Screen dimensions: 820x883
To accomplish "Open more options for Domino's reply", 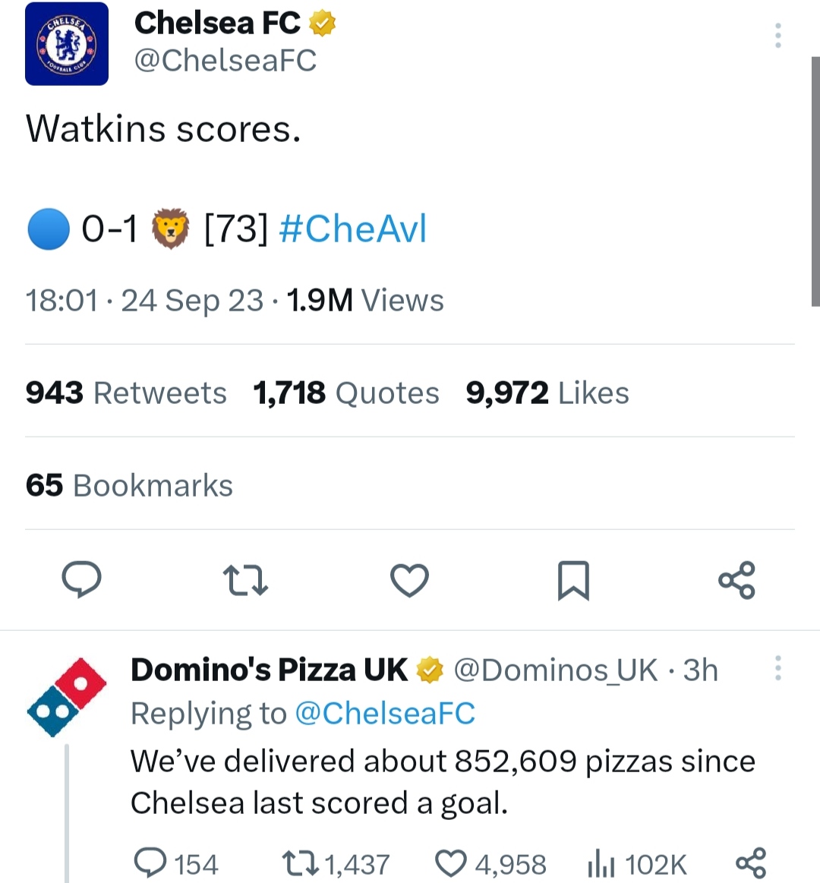I will click(x=777, y=668).
